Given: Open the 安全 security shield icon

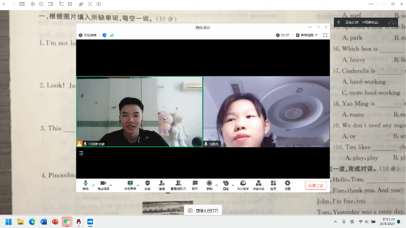Looking at the screenshot, I should (147, 185).
